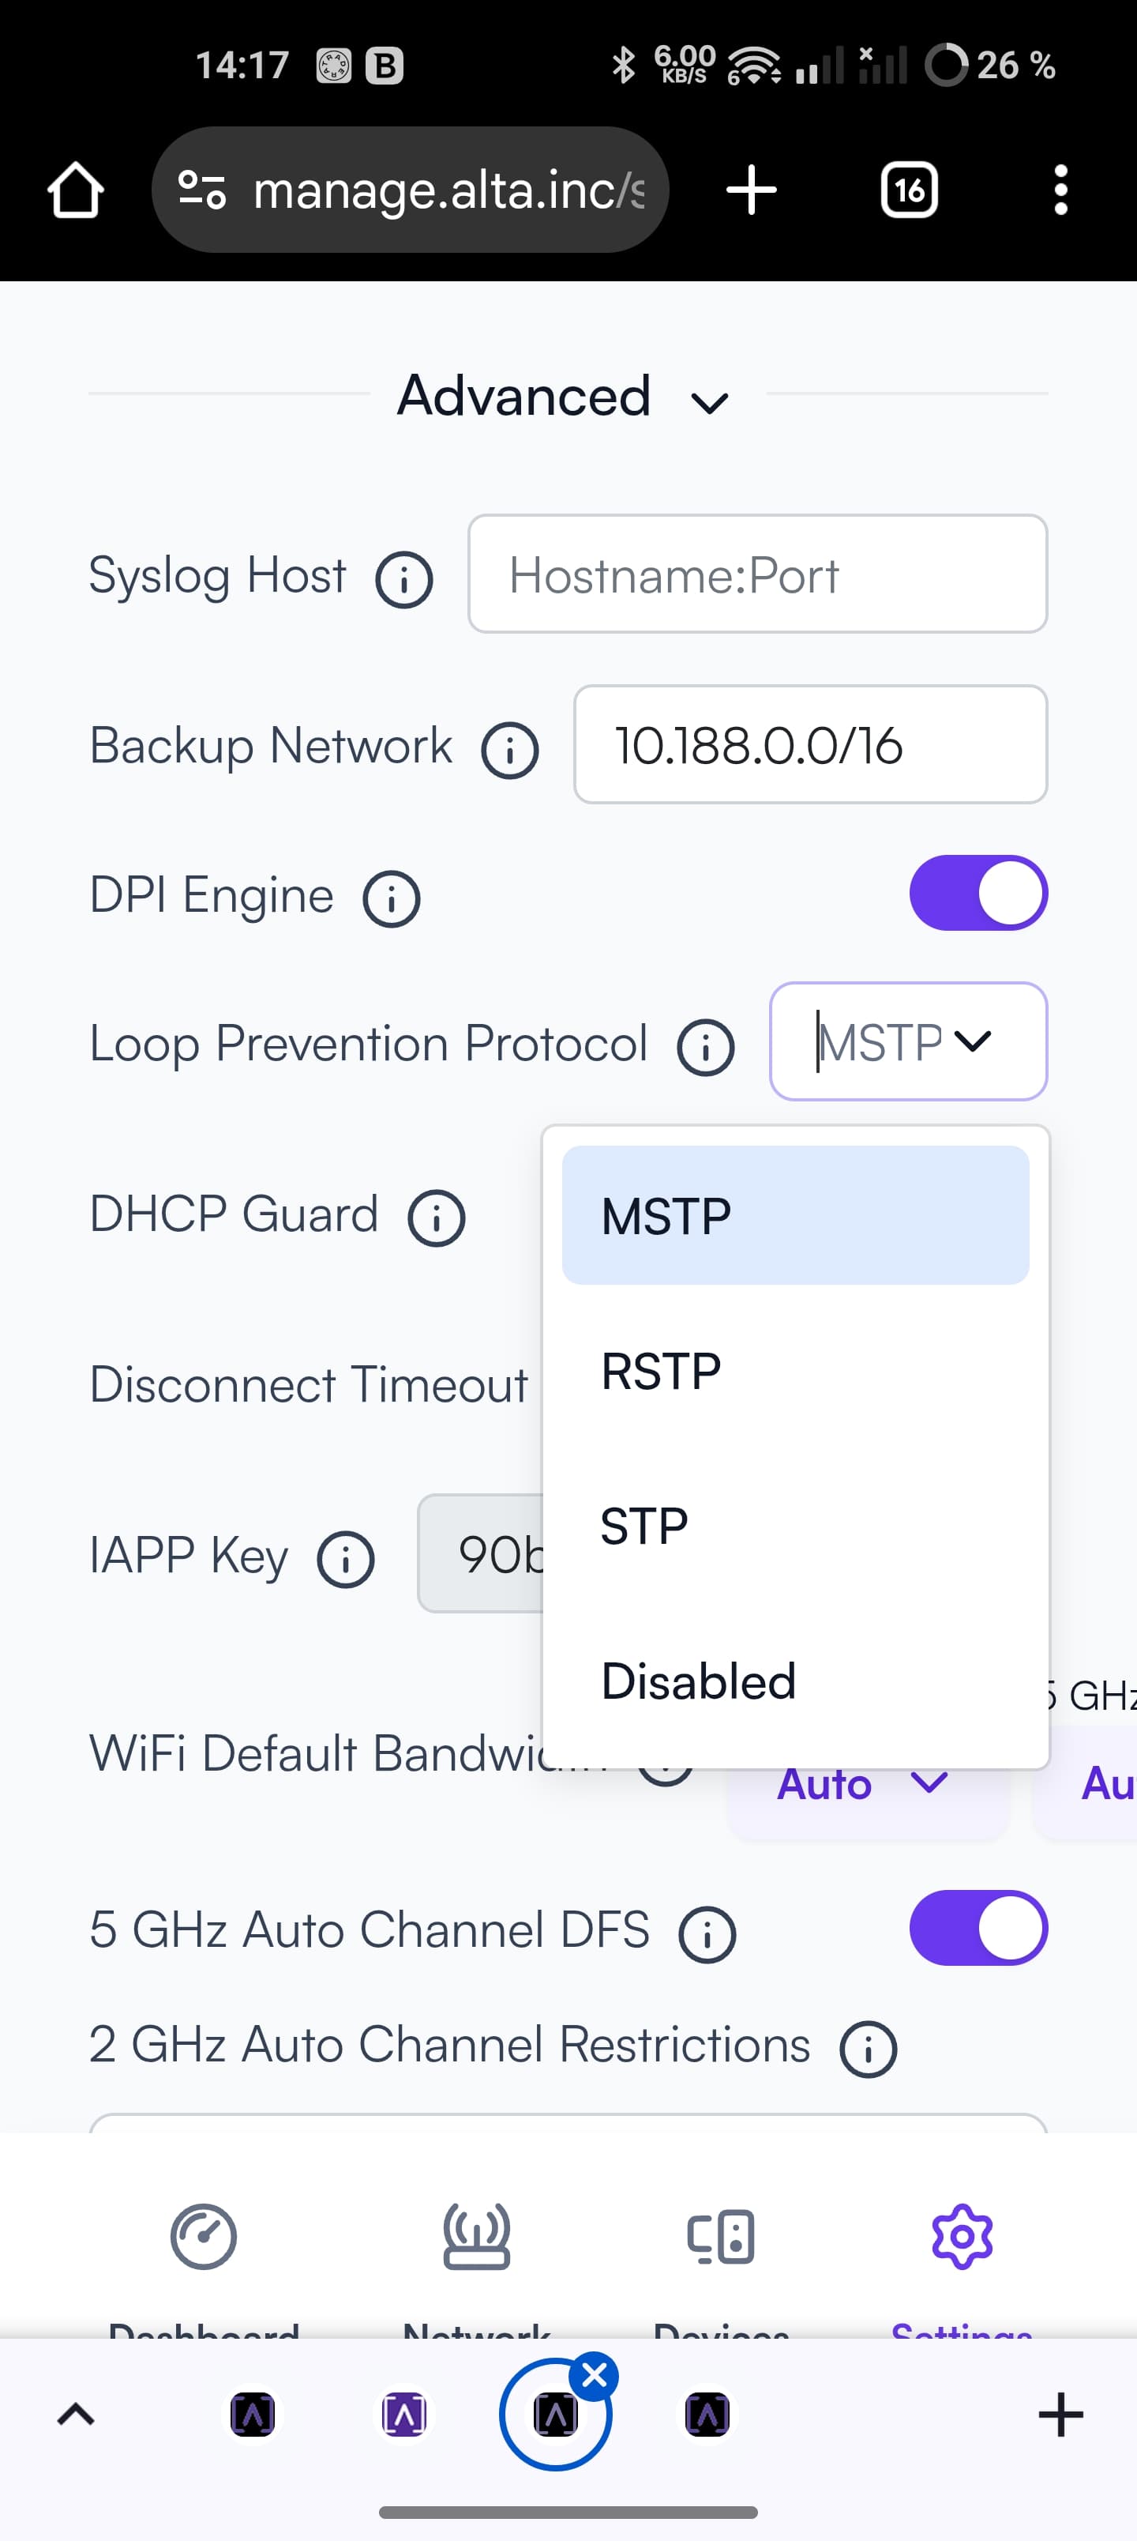Viewport: 1137px width, 2541px height.
Task: Collapse the Advanced section chevron
Action: pyautogui.click(x=710, y=402)
